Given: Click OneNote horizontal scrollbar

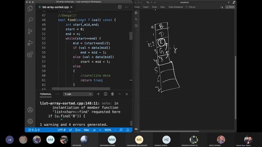Looking at the screenshot, I should click(169, 131).
